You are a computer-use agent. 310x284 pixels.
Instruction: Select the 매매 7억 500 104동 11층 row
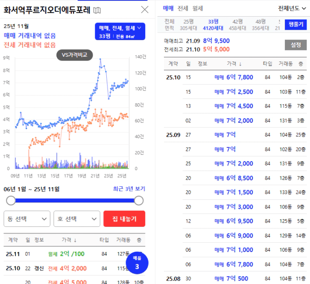235,278
